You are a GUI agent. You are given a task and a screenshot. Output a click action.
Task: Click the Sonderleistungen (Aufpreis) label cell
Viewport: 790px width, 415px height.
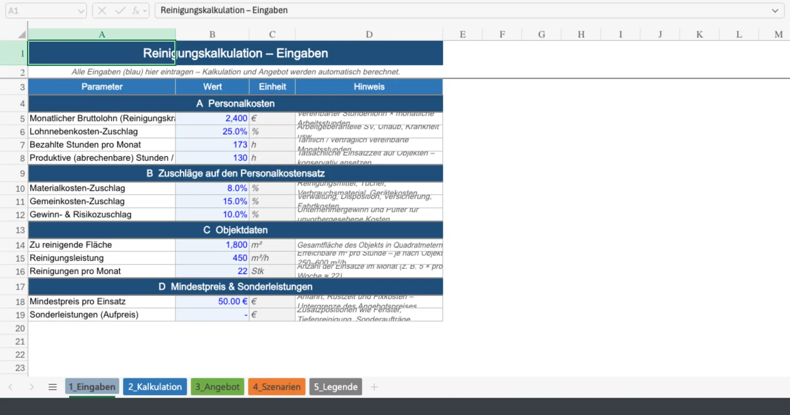pyautogui.click(x=102, y=315)
